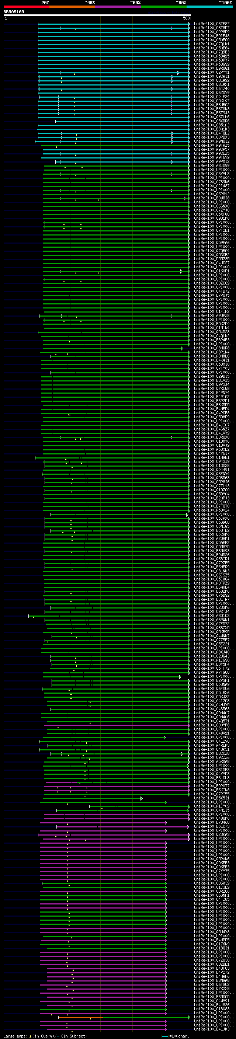Select label UniRef100_Q86K39
This screenshot has width=236, height=1039.
pyautogui.click(x=211, y=883)
